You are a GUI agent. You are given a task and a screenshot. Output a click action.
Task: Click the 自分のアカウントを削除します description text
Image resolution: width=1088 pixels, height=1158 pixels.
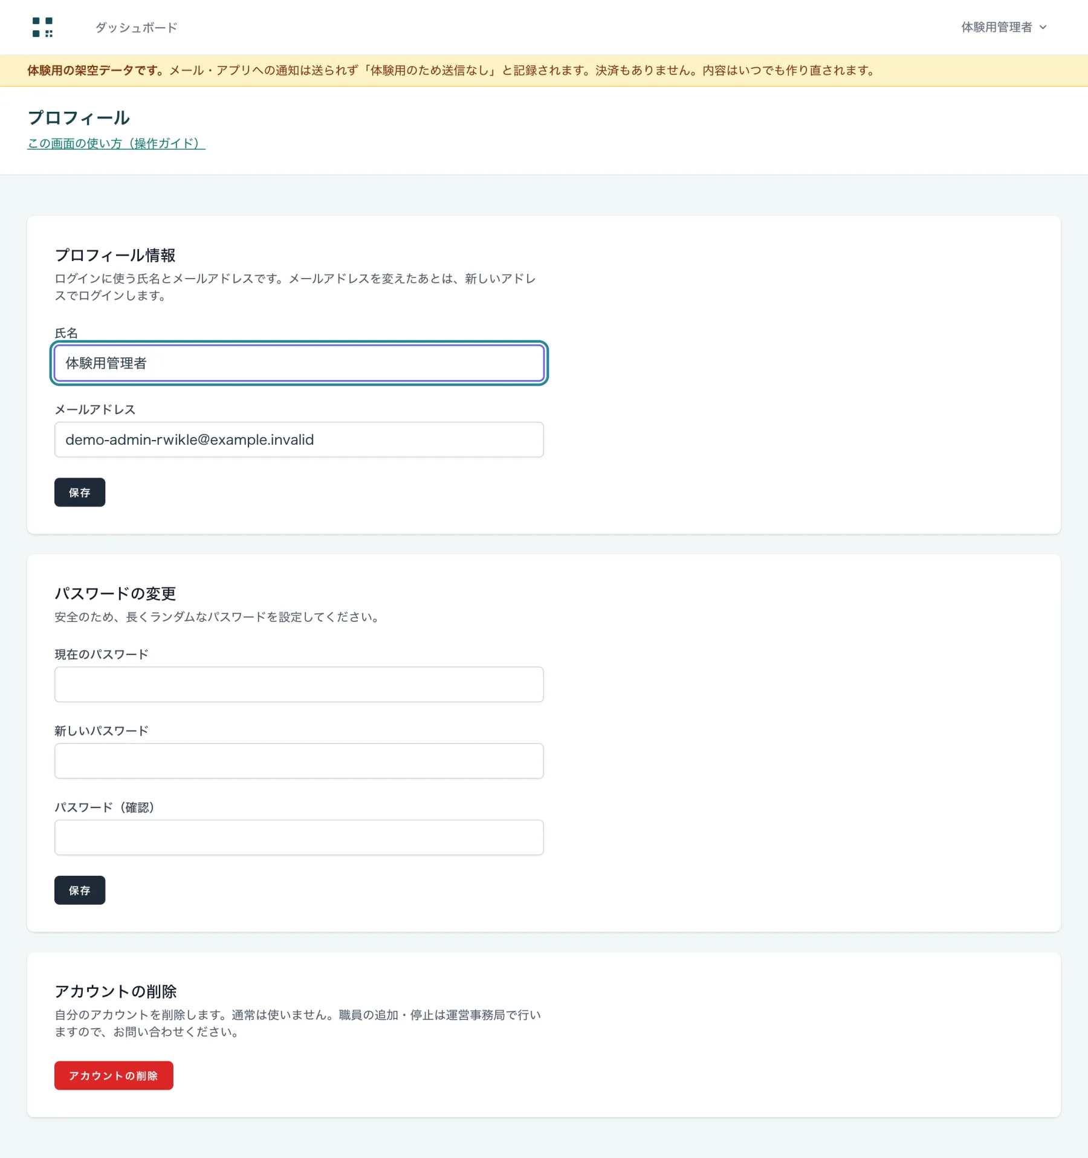298,1023
